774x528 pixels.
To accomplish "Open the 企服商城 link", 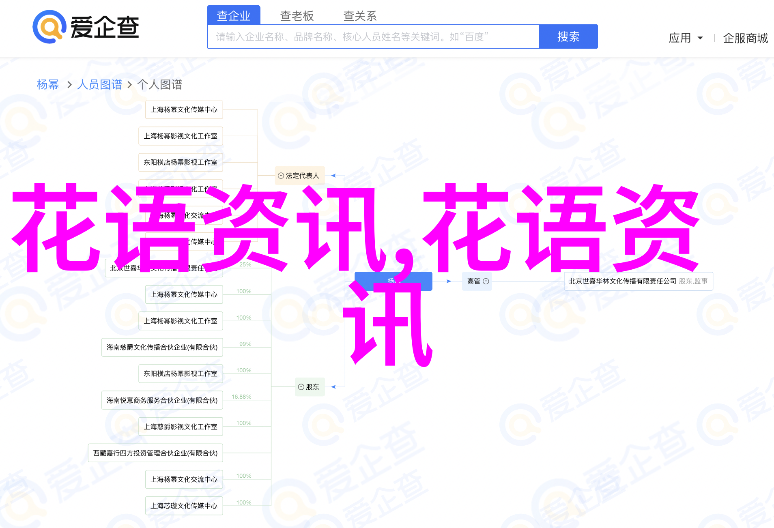I will tap(745, 38).
